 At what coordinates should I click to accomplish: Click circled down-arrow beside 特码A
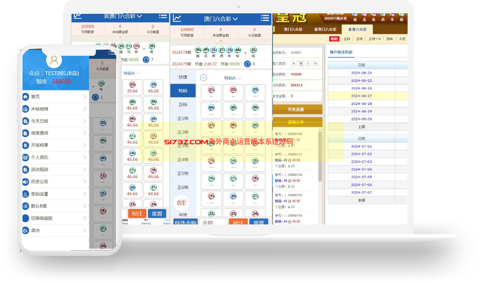tap(203, 78)
